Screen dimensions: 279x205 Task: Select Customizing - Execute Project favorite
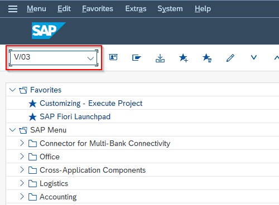pos(91,104)
